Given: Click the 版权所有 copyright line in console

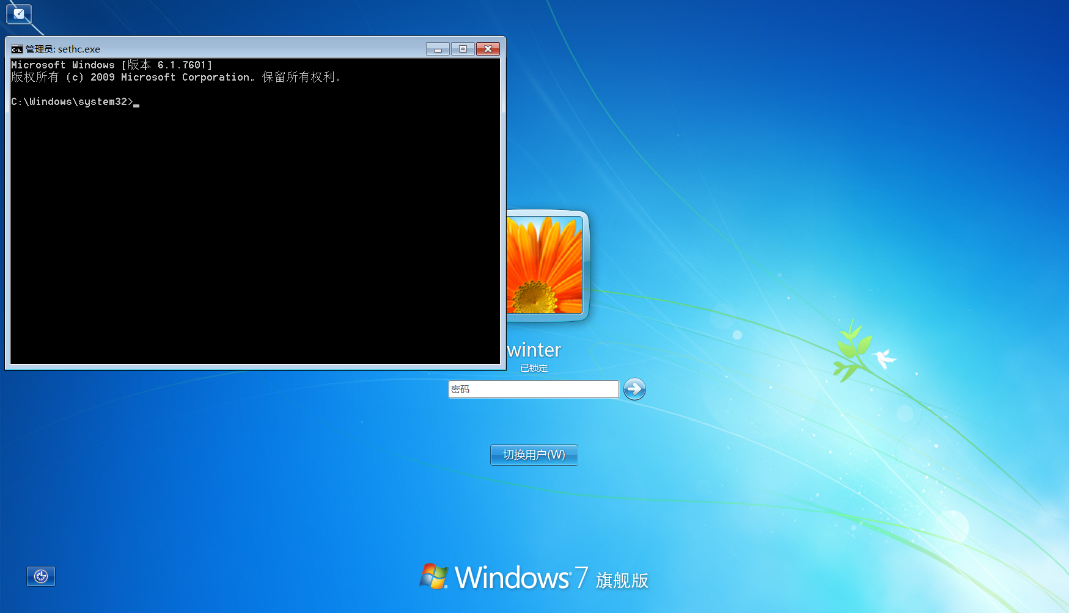Looking at the screenshot, I should pyautogui.click(x=176, y=78).
